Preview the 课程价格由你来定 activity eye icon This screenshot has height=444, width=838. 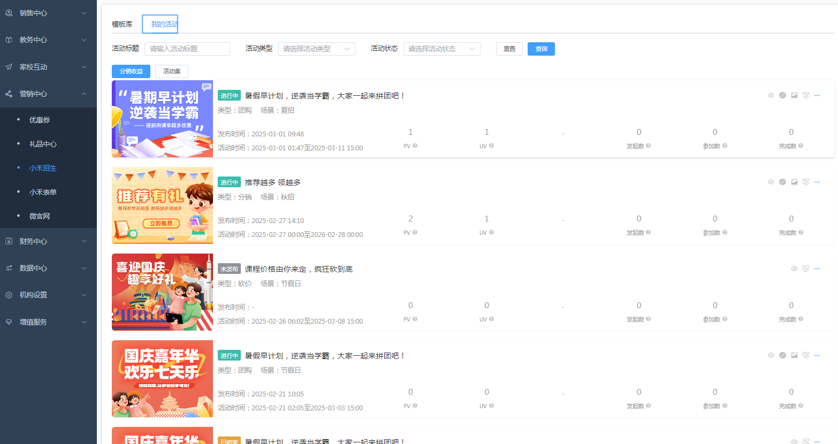794,269
